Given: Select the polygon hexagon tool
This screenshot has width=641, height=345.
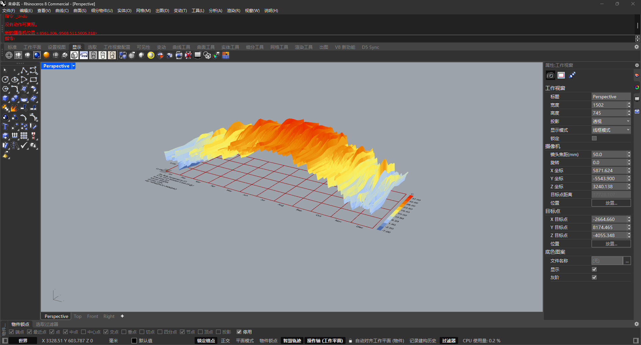Looking at the screenshot, I should [x=5, y=89].
